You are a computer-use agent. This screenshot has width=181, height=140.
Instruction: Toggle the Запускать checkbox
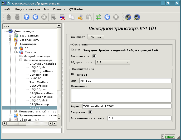pos(90,112)
